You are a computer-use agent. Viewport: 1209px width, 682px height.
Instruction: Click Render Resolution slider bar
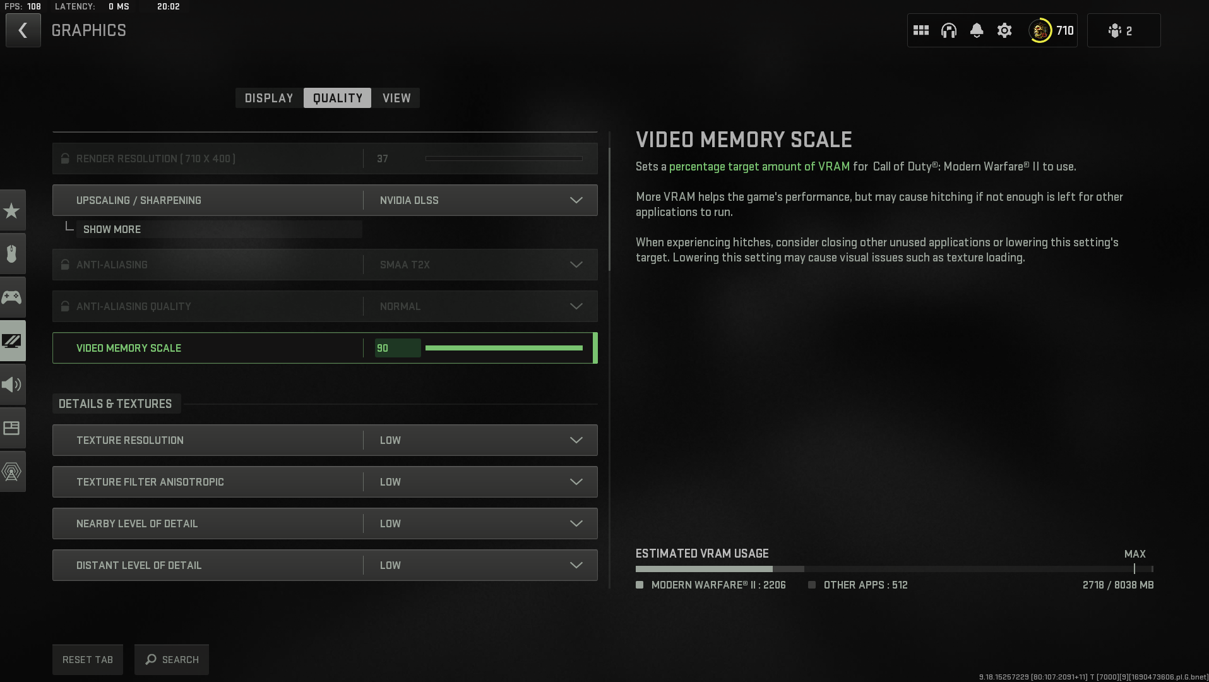click(504, 159)
